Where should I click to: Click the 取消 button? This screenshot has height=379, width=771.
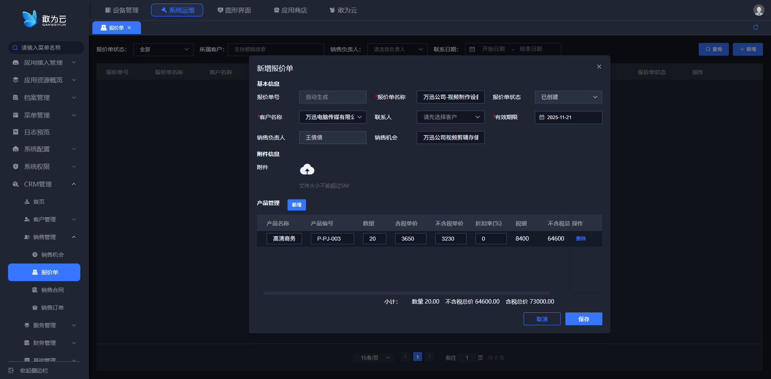(x=542, y=319)
